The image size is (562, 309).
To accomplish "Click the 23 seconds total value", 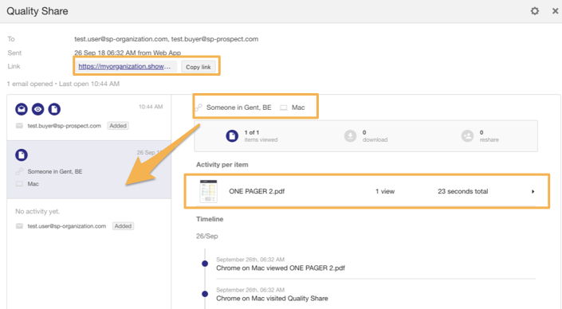I will [462, 191].
